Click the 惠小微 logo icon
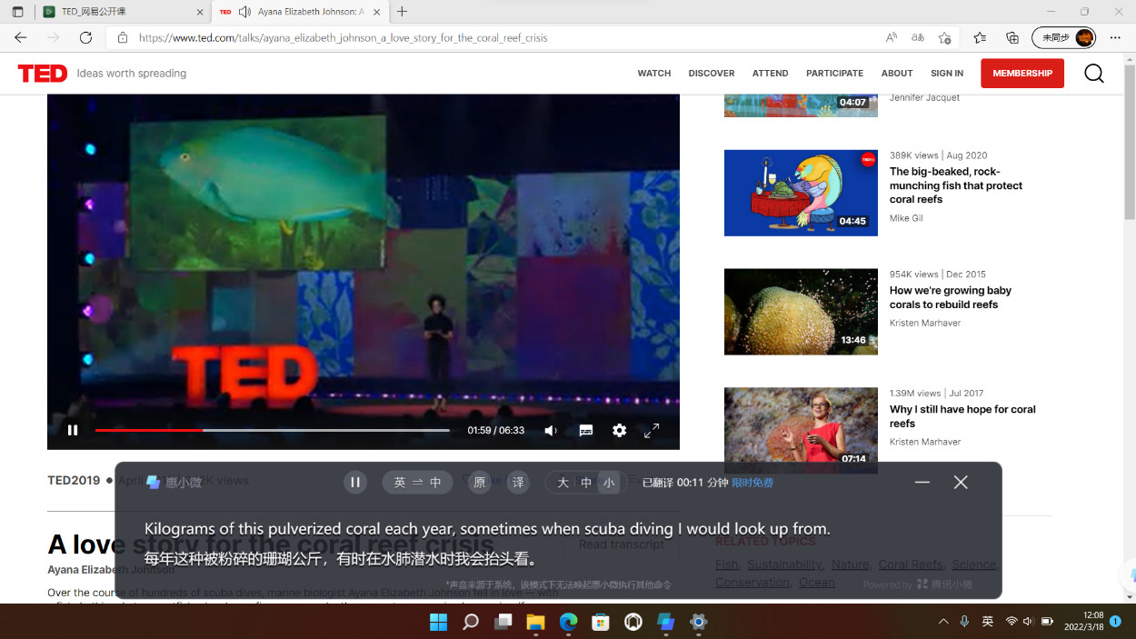This screenshot has height=639, width=1136. [x=153, y=483]
